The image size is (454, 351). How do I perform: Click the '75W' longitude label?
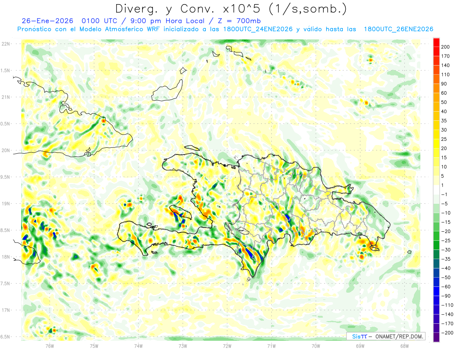pyautogui.click(x=94, y=346)
